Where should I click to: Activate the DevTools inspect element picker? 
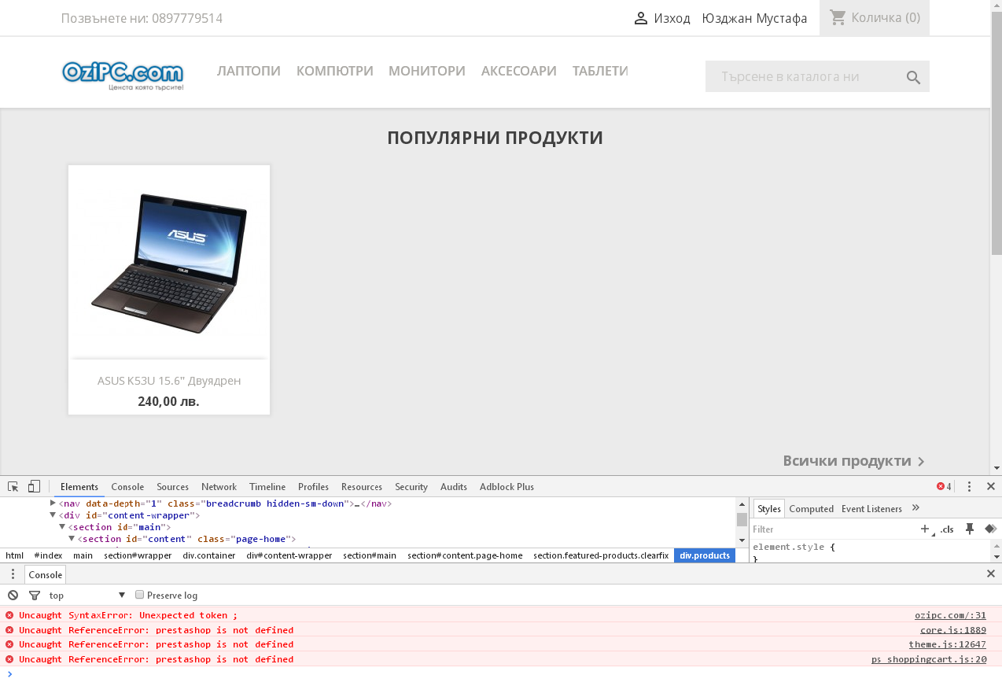click(x=13, y=486)
